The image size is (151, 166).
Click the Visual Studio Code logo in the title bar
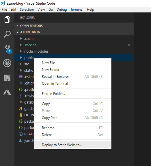pos(3,3)
